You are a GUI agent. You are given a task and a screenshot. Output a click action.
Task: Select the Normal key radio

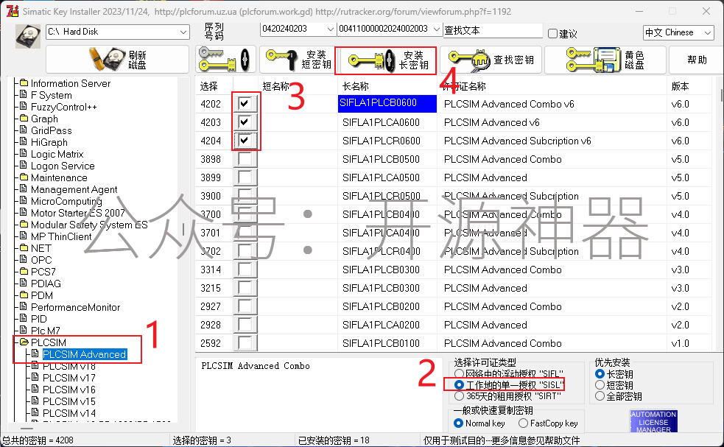(x=459, y=423)
